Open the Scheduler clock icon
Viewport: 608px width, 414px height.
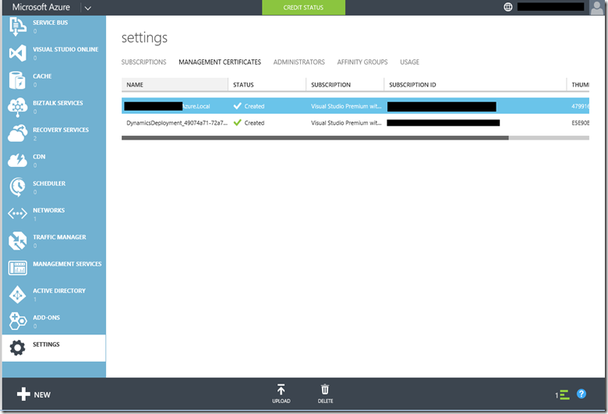[x=17, y=187]
